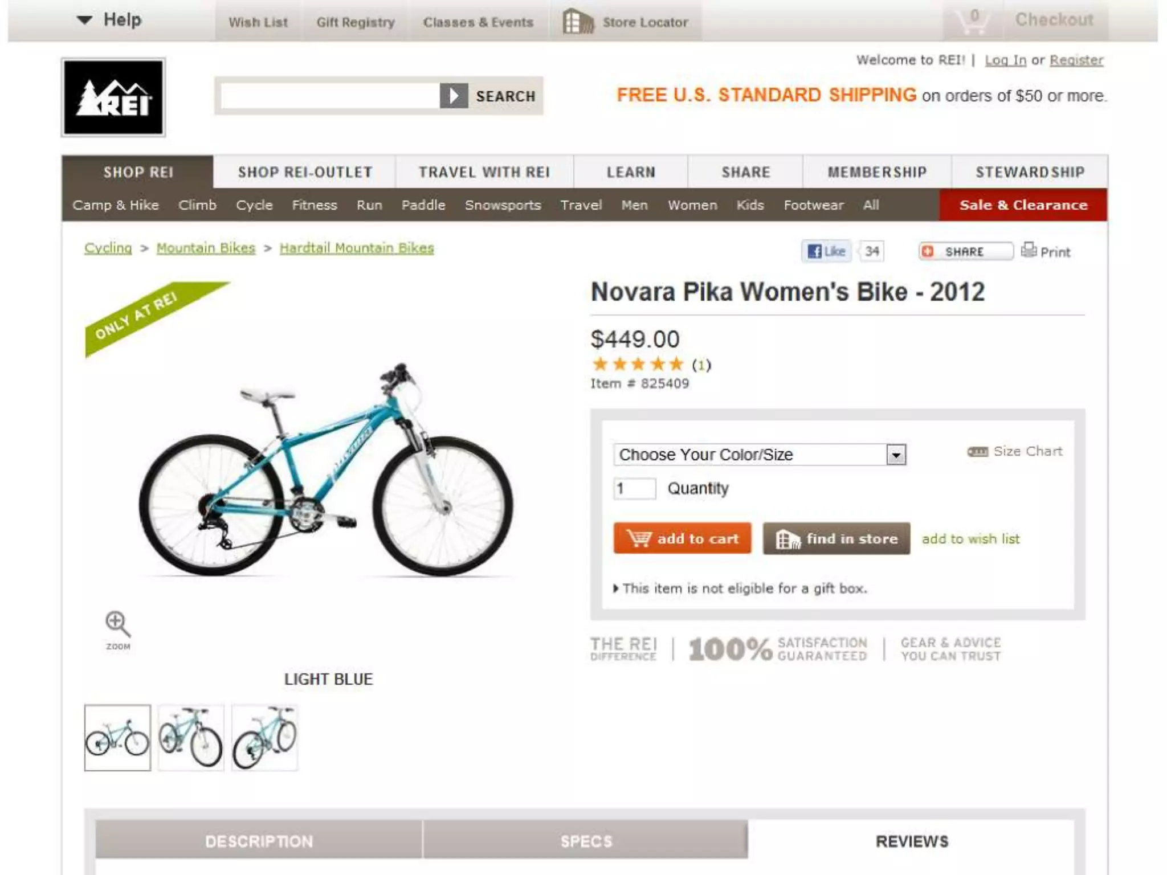Screen dimensions: 1167x875
Task: Click the add to wish list link
Action: [x=970, y=539]
